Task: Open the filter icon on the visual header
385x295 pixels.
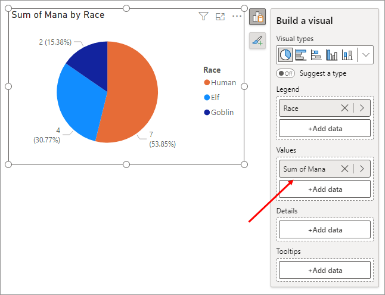Action: (x=203, y=17)
